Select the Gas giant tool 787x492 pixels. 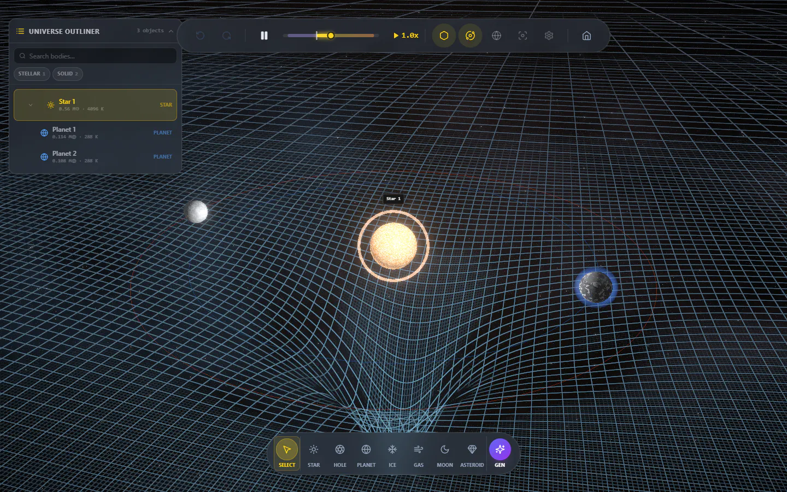419,453
